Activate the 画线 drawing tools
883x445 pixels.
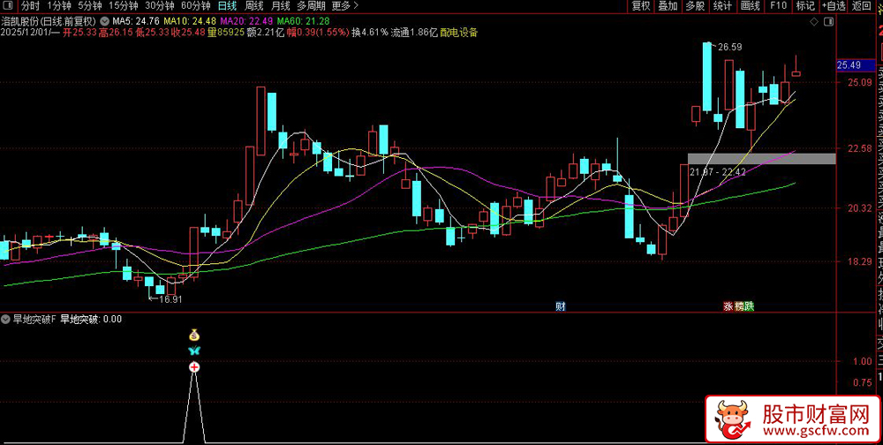(x=750, y=6)
